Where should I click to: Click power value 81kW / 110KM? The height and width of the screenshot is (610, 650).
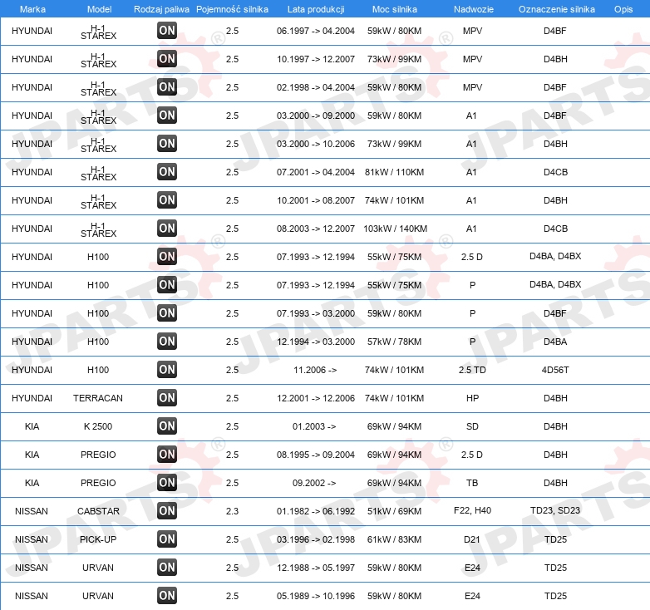click(x=394, y=172)
